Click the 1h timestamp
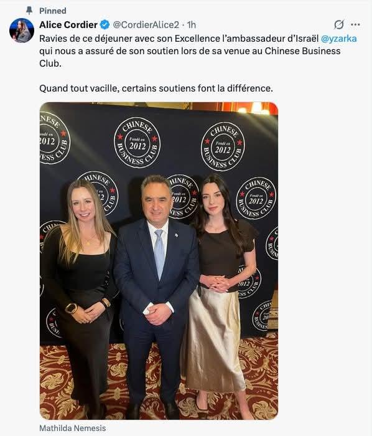372x436 pixels. pyautogui.click(x=192, y=25)
